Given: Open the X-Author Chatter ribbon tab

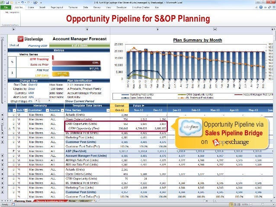Looking at the screenshot, I should [141, 7].
